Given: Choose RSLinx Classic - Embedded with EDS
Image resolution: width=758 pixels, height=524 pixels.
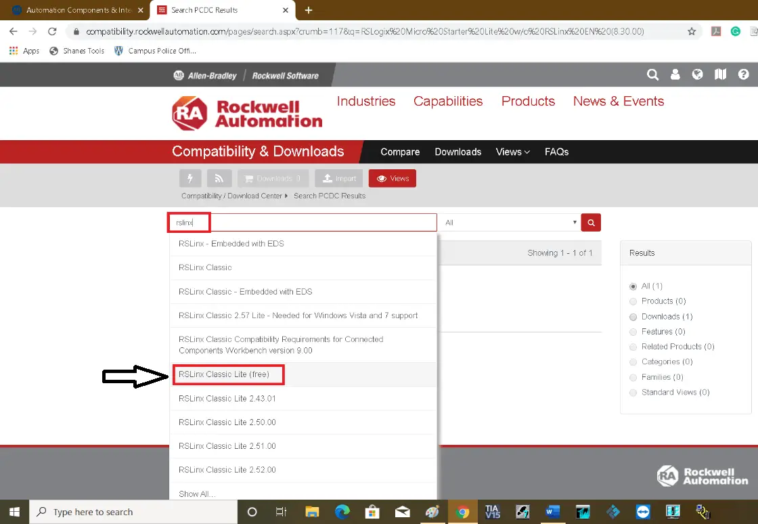Looking at the screenshot, I should [x=303, y=292].
